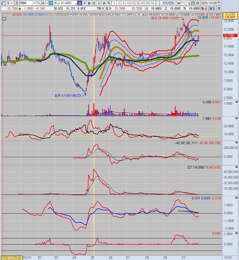Screen dimensions: 239x260
Task: Click the panel icon beside 76,087.4252 value
Action: (236, 167)
